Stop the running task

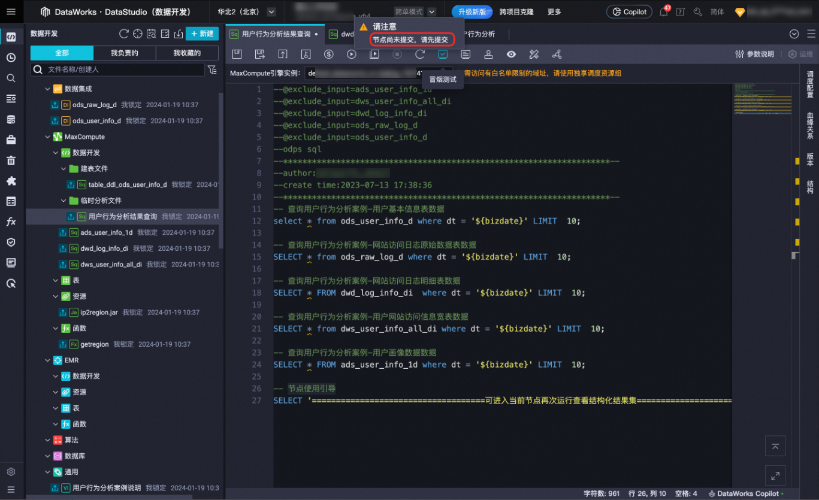[397, 54]
